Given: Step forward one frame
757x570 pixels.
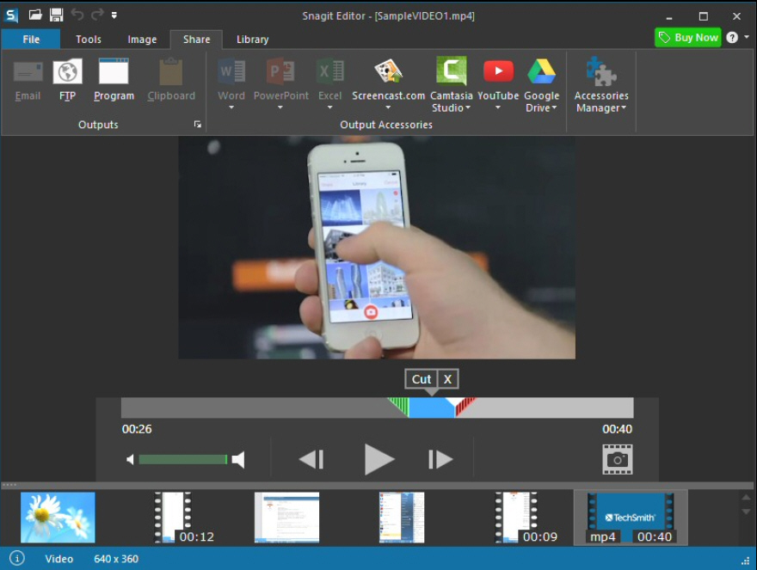Looking at the screenshot, I should pos(440,460).
